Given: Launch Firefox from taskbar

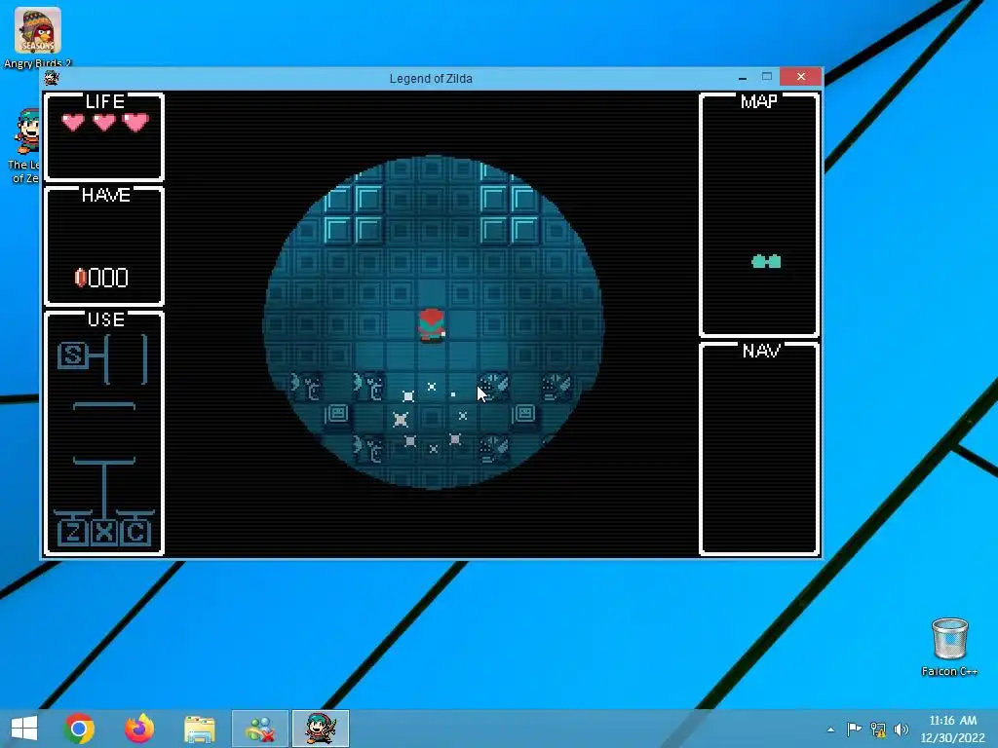Looking at the screenshot, I should (139, 729).
